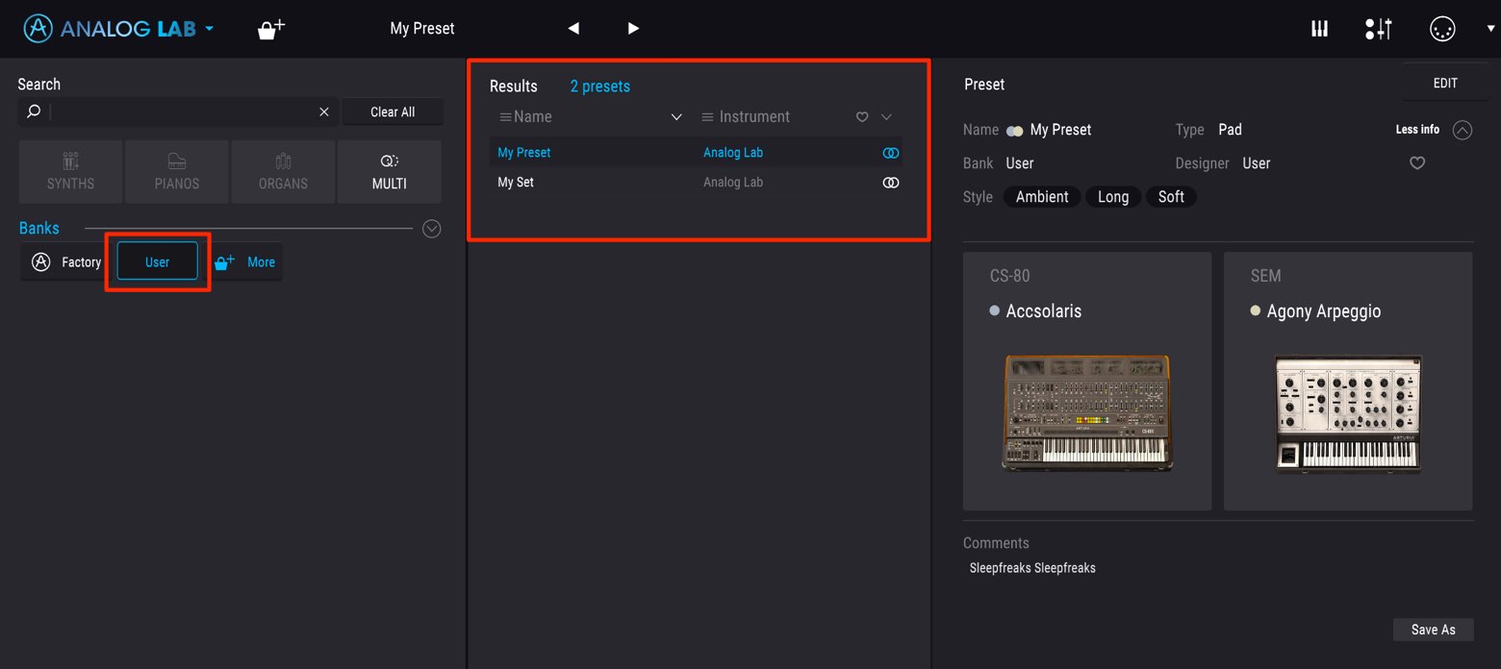Screen dimensions: 1501x669
Task: Open the store basket icon in top bar
Action: 271,29
